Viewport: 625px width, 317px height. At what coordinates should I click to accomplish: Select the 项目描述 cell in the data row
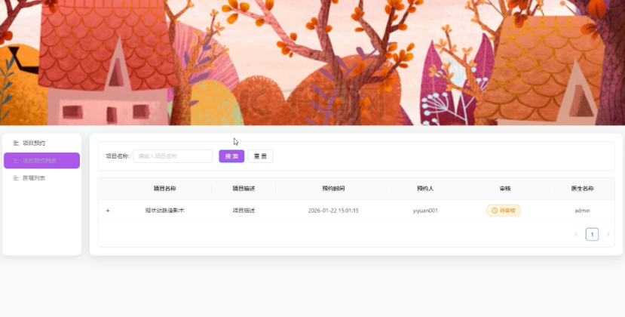click(244, 211)
